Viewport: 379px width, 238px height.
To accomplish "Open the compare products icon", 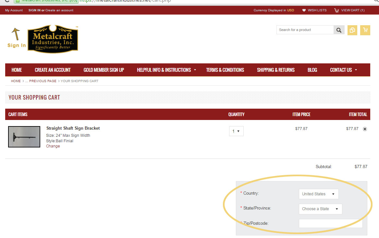I will pos(352,30).
